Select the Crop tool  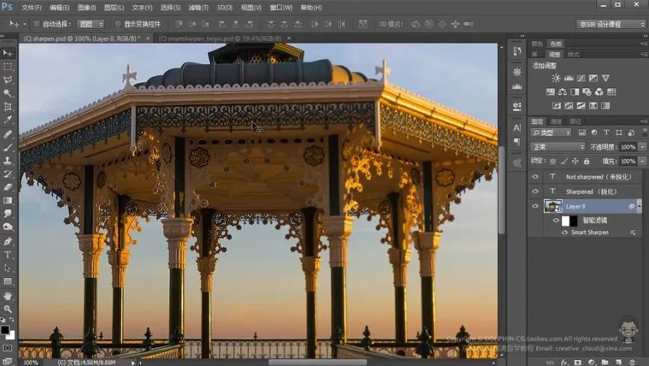coord(8,106)
